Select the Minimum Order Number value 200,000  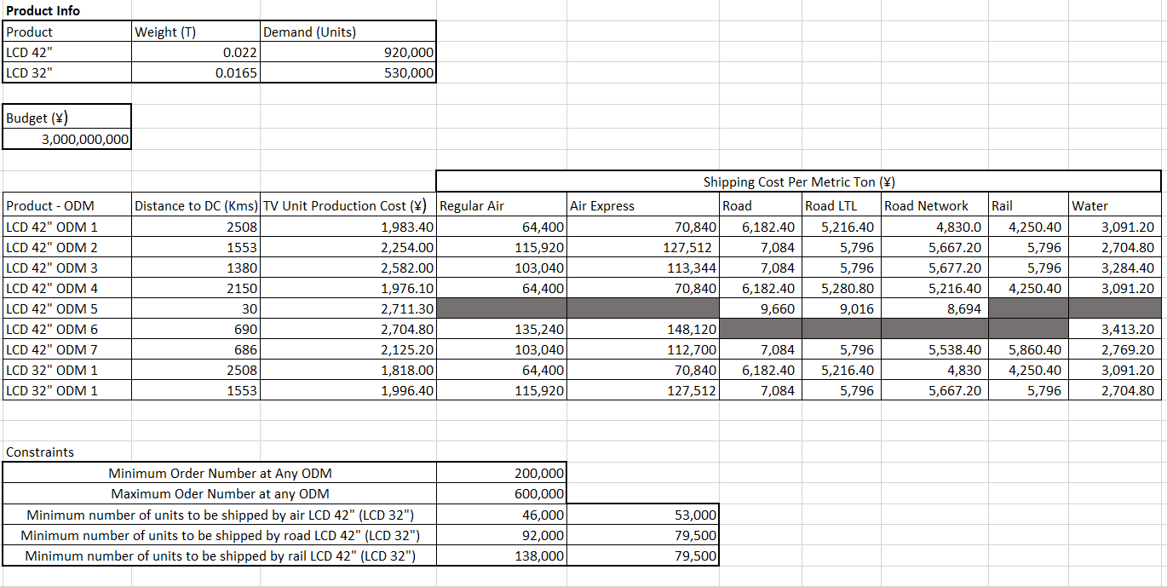537,473
